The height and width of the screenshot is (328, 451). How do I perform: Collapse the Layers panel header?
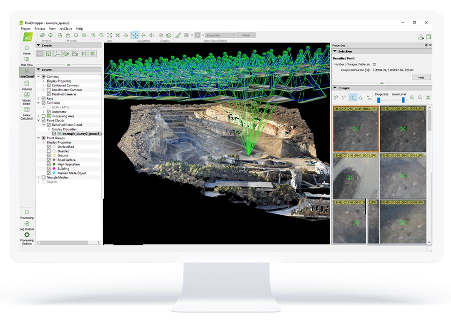point(69,69)
